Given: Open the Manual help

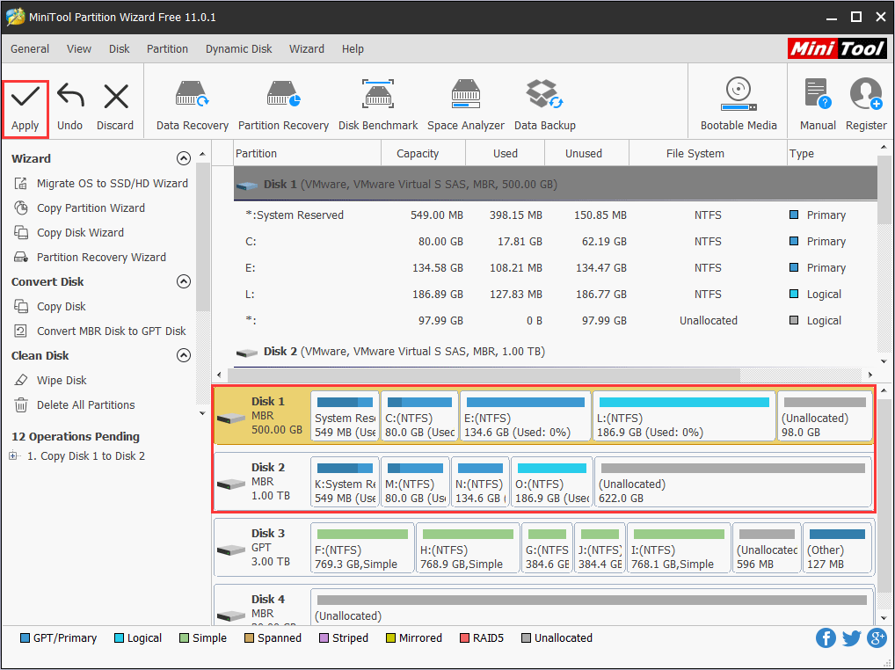Looking at the screenshot, I should pos(818,106).
